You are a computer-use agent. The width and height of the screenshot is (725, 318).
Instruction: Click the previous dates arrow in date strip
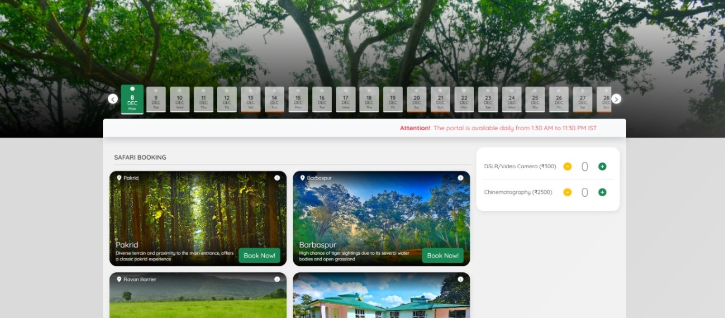click(x=113, y=99)
